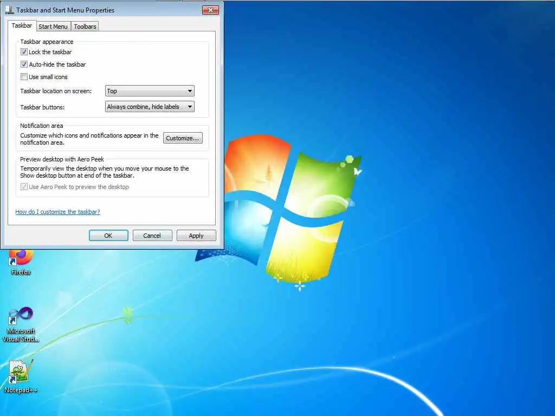555x416 pixels.
Task: Click the Taskbar buttons label
Action: tap(42, 107)
